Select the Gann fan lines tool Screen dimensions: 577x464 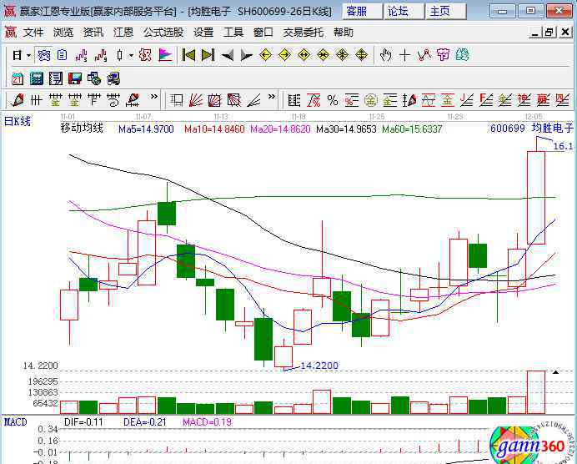click(x=195, y=100)
